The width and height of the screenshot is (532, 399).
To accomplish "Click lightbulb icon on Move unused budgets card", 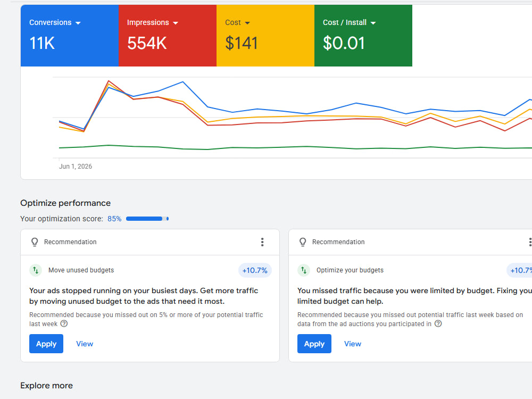I will pyautogui.click(x=35, y=242).
